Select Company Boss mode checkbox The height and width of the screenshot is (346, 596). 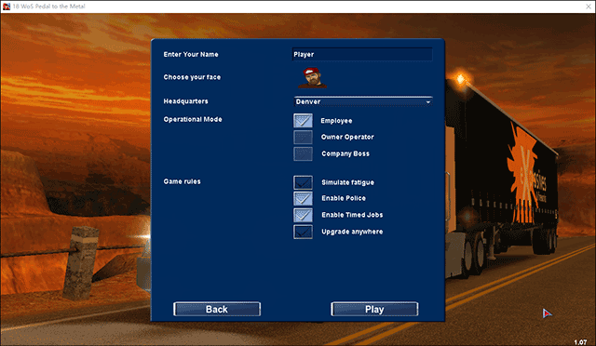pyautogui.click(x=303, y=153)
